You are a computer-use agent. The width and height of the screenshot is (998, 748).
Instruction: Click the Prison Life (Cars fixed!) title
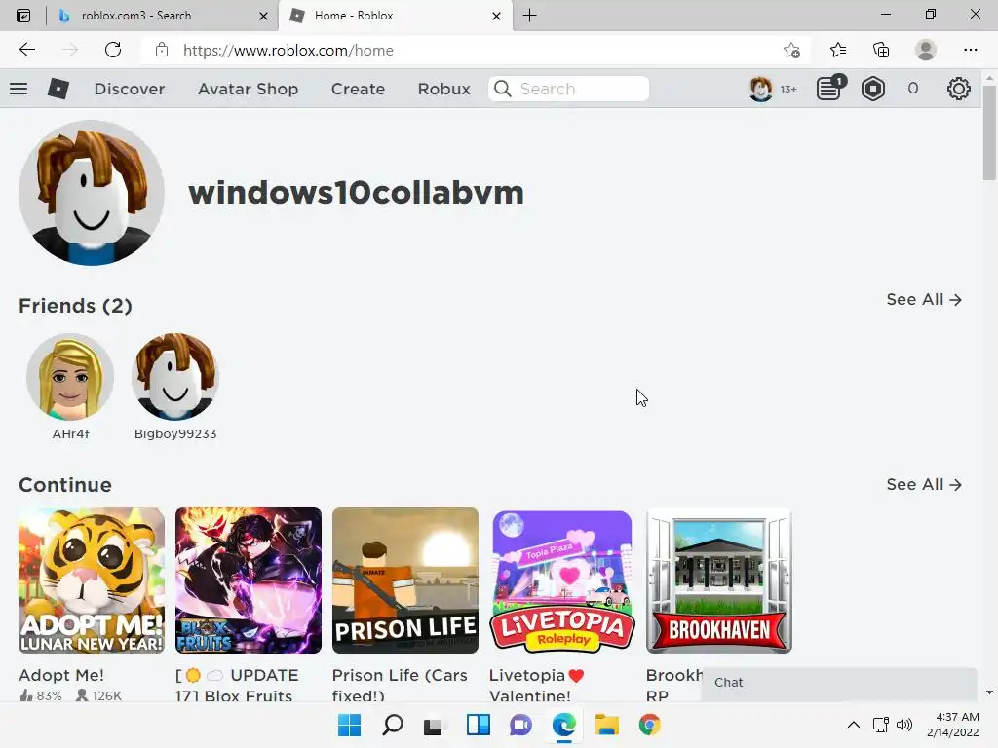(400, 685)
